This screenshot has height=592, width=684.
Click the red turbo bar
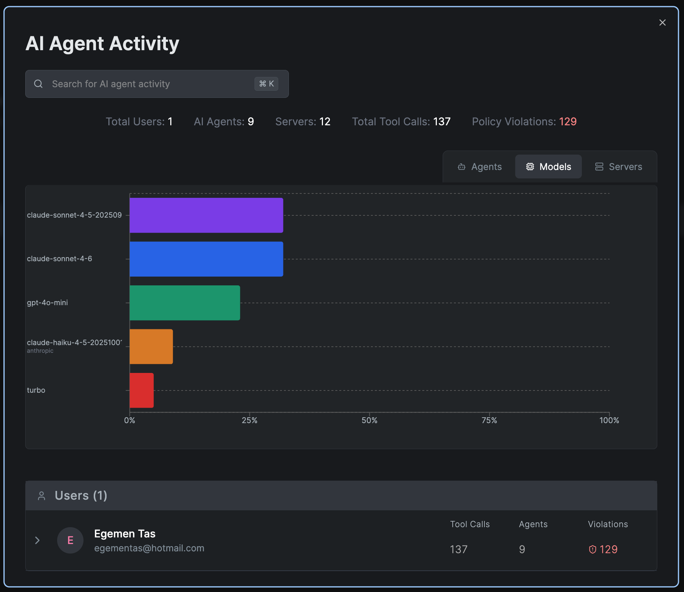141,390
